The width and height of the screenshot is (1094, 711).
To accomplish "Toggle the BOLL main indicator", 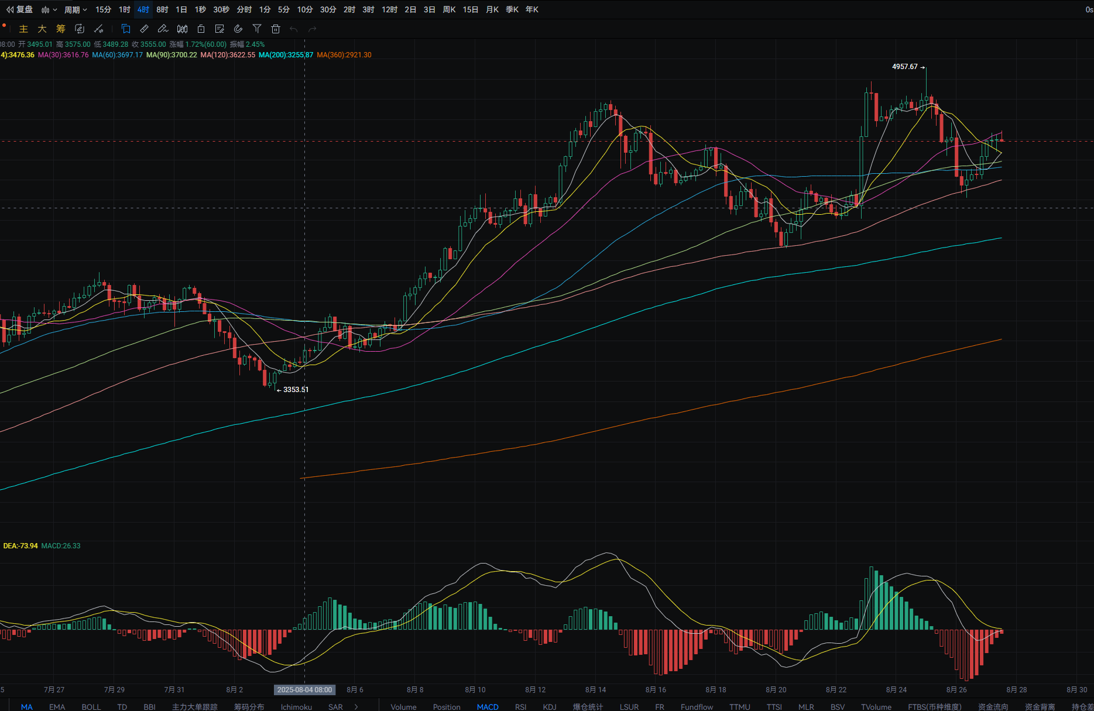I will pos(91,707).
